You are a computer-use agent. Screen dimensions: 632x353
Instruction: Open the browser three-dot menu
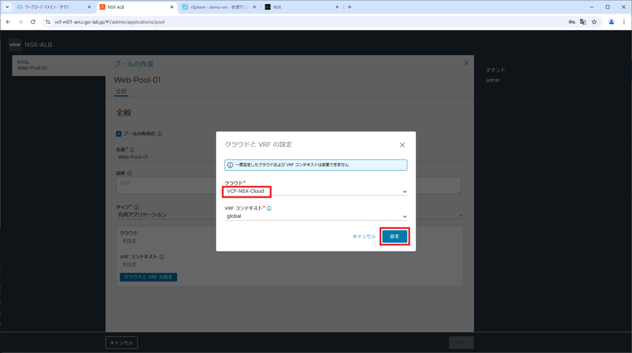click(x=624, y=22)
